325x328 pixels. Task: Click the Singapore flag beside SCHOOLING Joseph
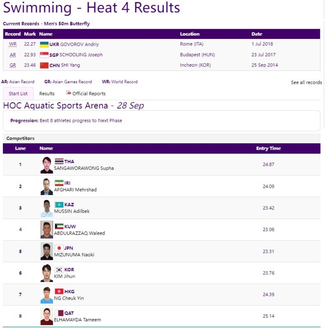coord(44,55)
